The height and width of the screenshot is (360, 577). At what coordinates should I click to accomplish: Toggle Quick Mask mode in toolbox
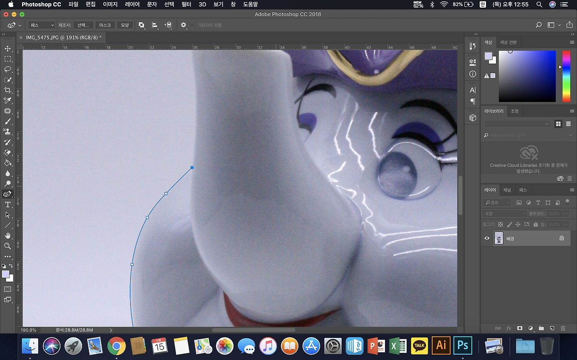(8, 289)
